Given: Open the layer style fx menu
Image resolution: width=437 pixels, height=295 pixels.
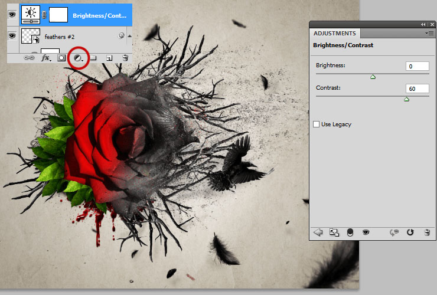Looking at the screenshot, I should (x=46, y=58).
